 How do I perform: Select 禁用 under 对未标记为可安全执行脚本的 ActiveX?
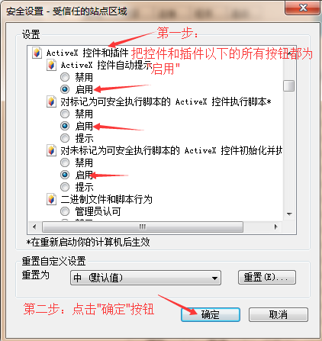(x=65, y=162)
